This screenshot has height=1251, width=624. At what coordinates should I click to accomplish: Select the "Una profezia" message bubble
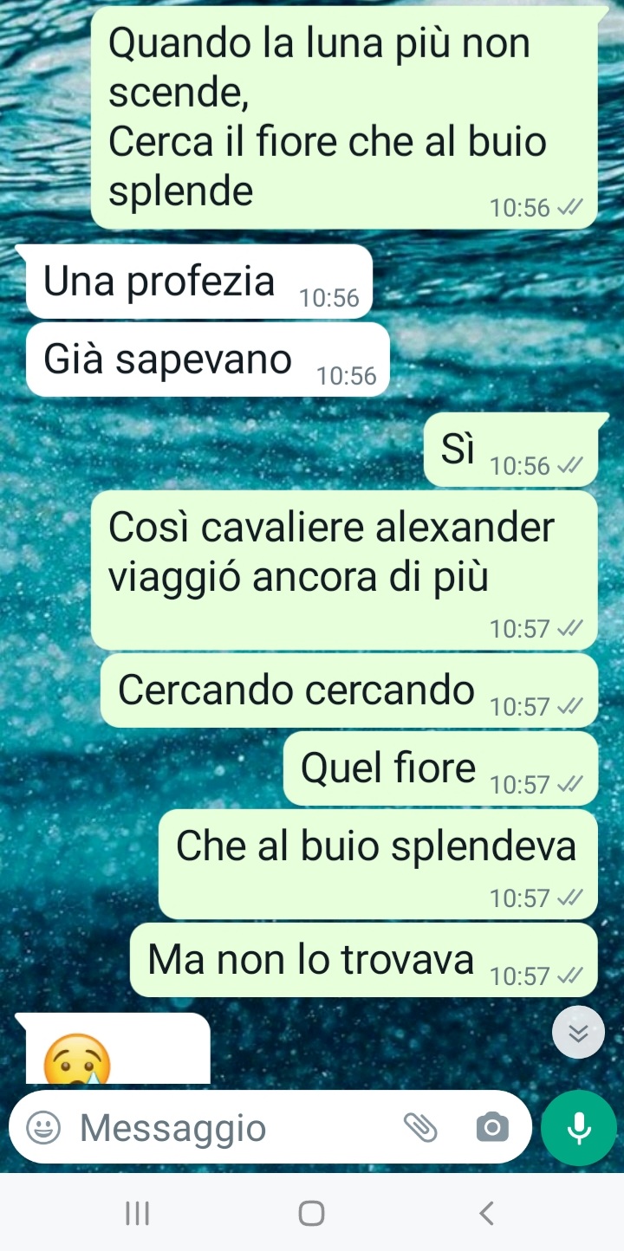click(x=199, y=282)
